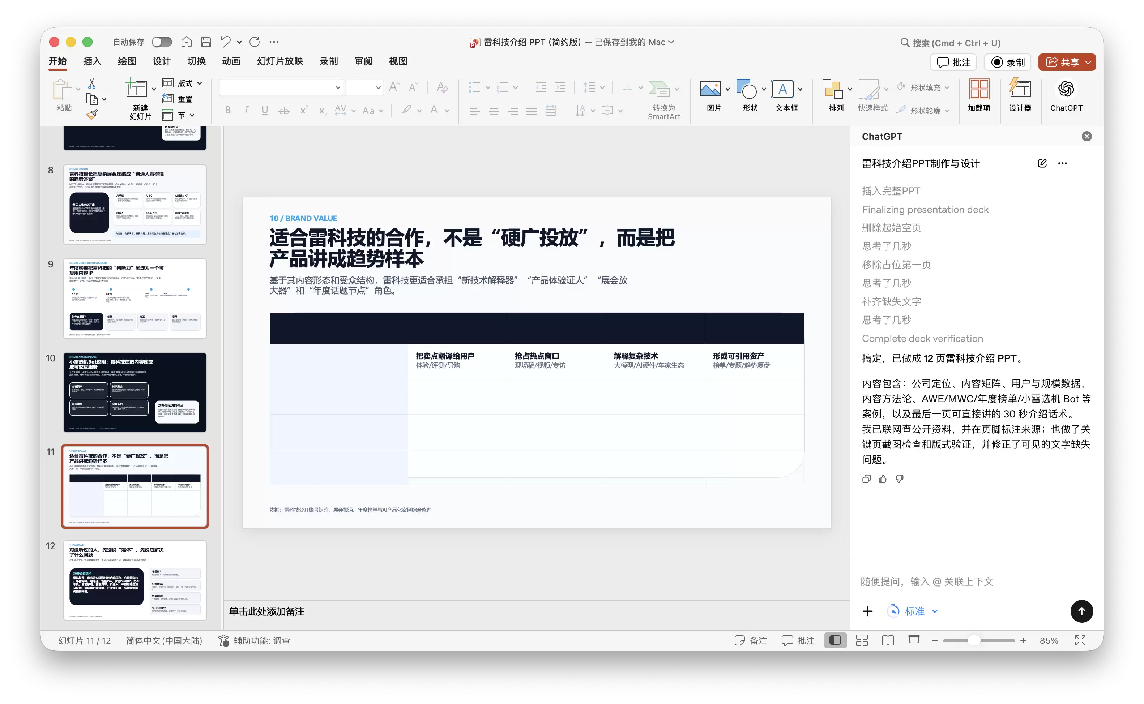Open the Share (共享) dropdown arrow
Image resolution: width=1144 pixels, height=704 pixels.
[x=1089, y=63]
